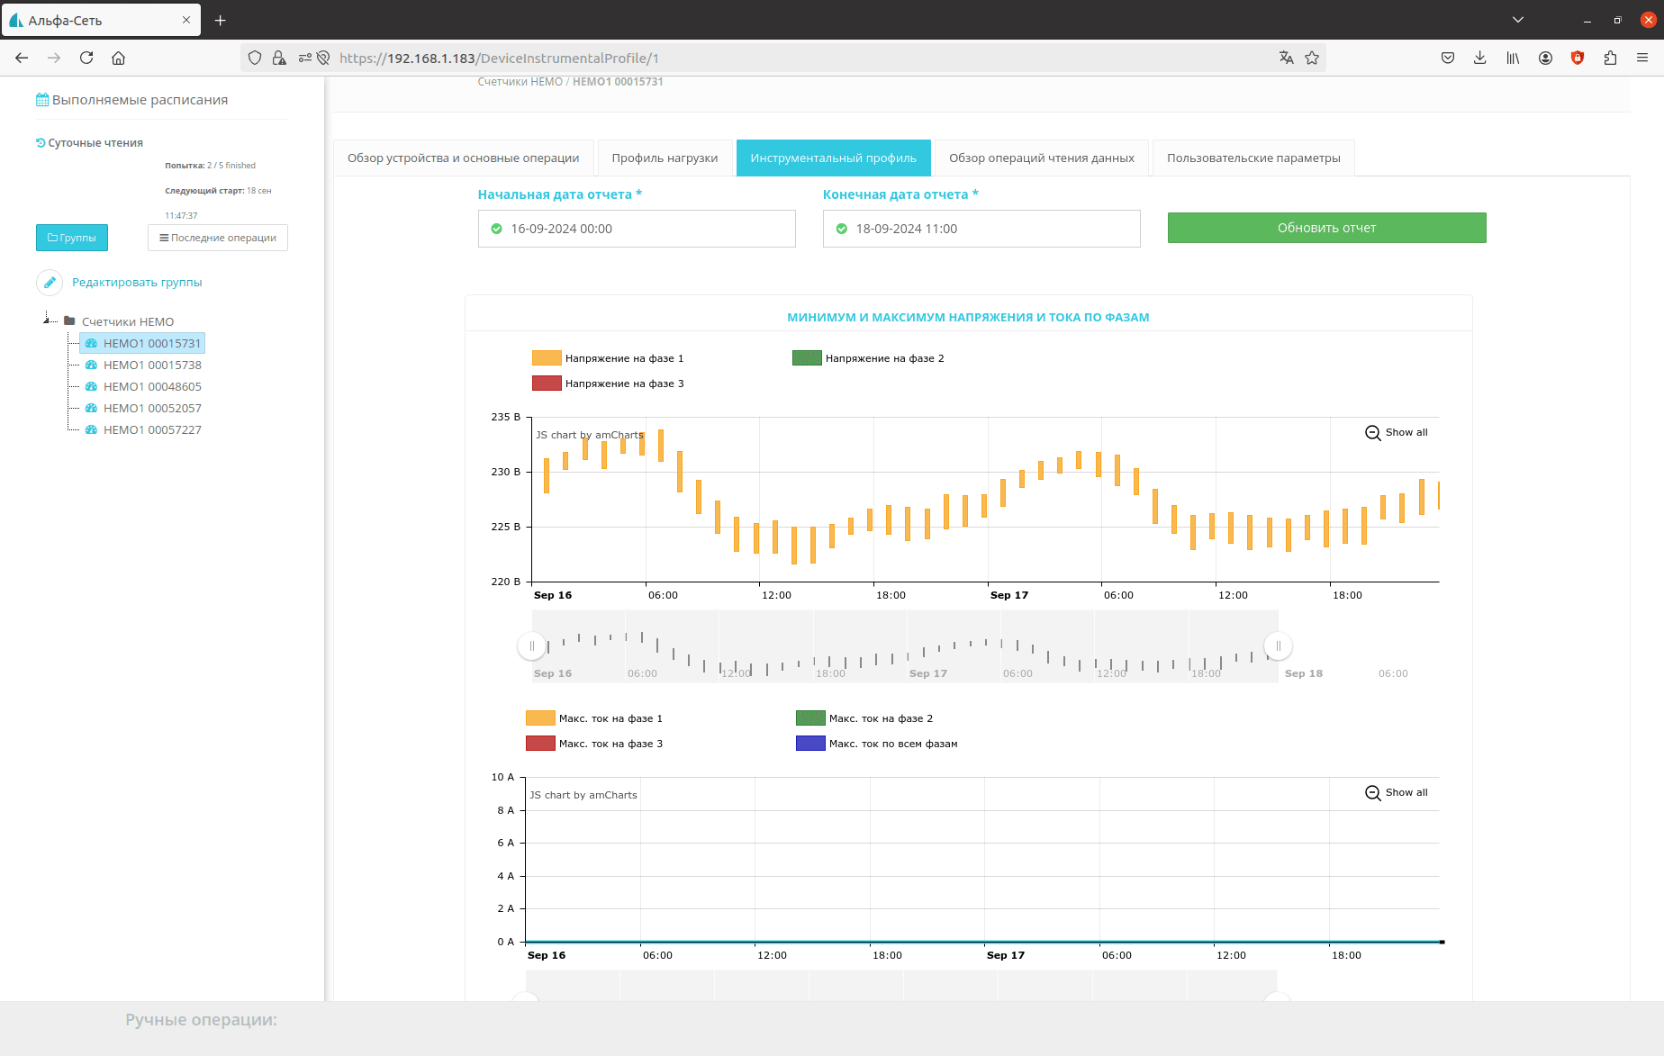Click the translate page icon
1664x1056 pixels.
point(1286,58)
